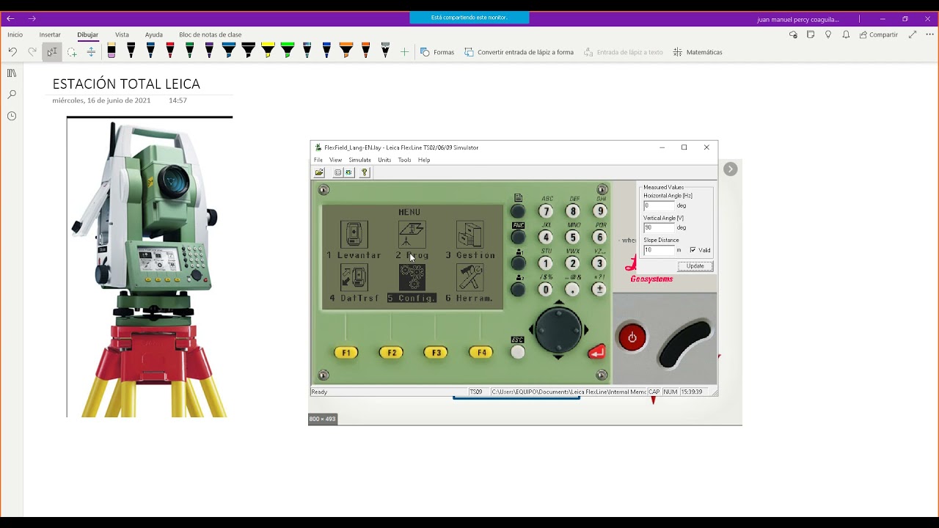939x528 pixels.
Task: Click the yellow F3 function key
Action: [x=436, y=353]
